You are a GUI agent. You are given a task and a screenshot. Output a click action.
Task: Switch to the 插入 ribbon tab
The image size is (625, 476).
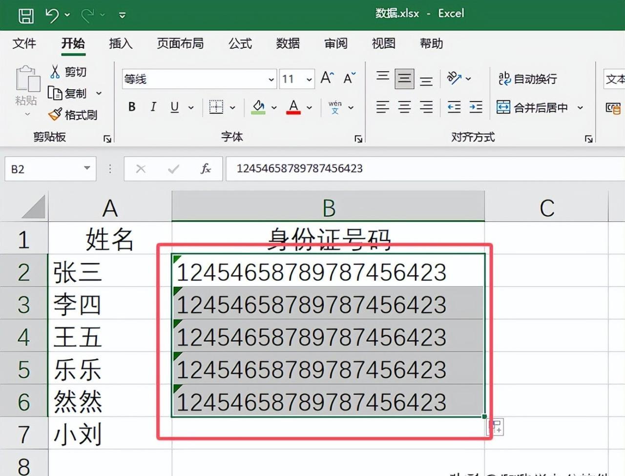pyautogui.click(x=121, y=43)
